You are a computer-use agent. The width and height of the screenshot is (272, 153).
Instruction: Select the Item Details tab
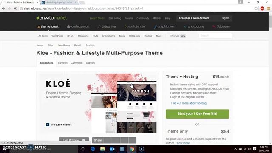46,63
